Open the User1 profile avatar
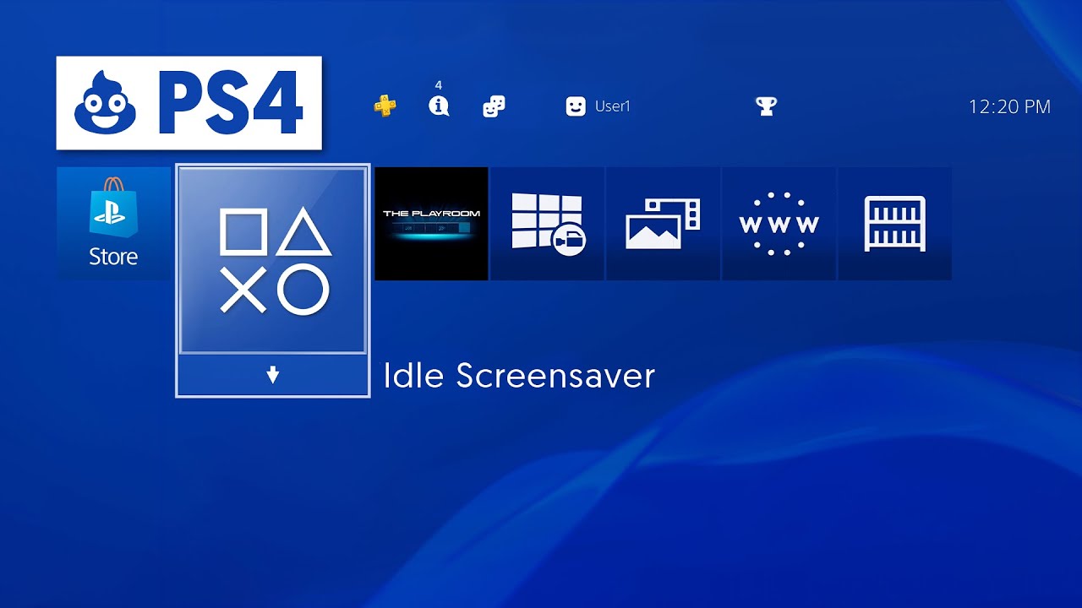Image resolution: width=1082 pixels, height=608 pixels. (x=576, y=106)
